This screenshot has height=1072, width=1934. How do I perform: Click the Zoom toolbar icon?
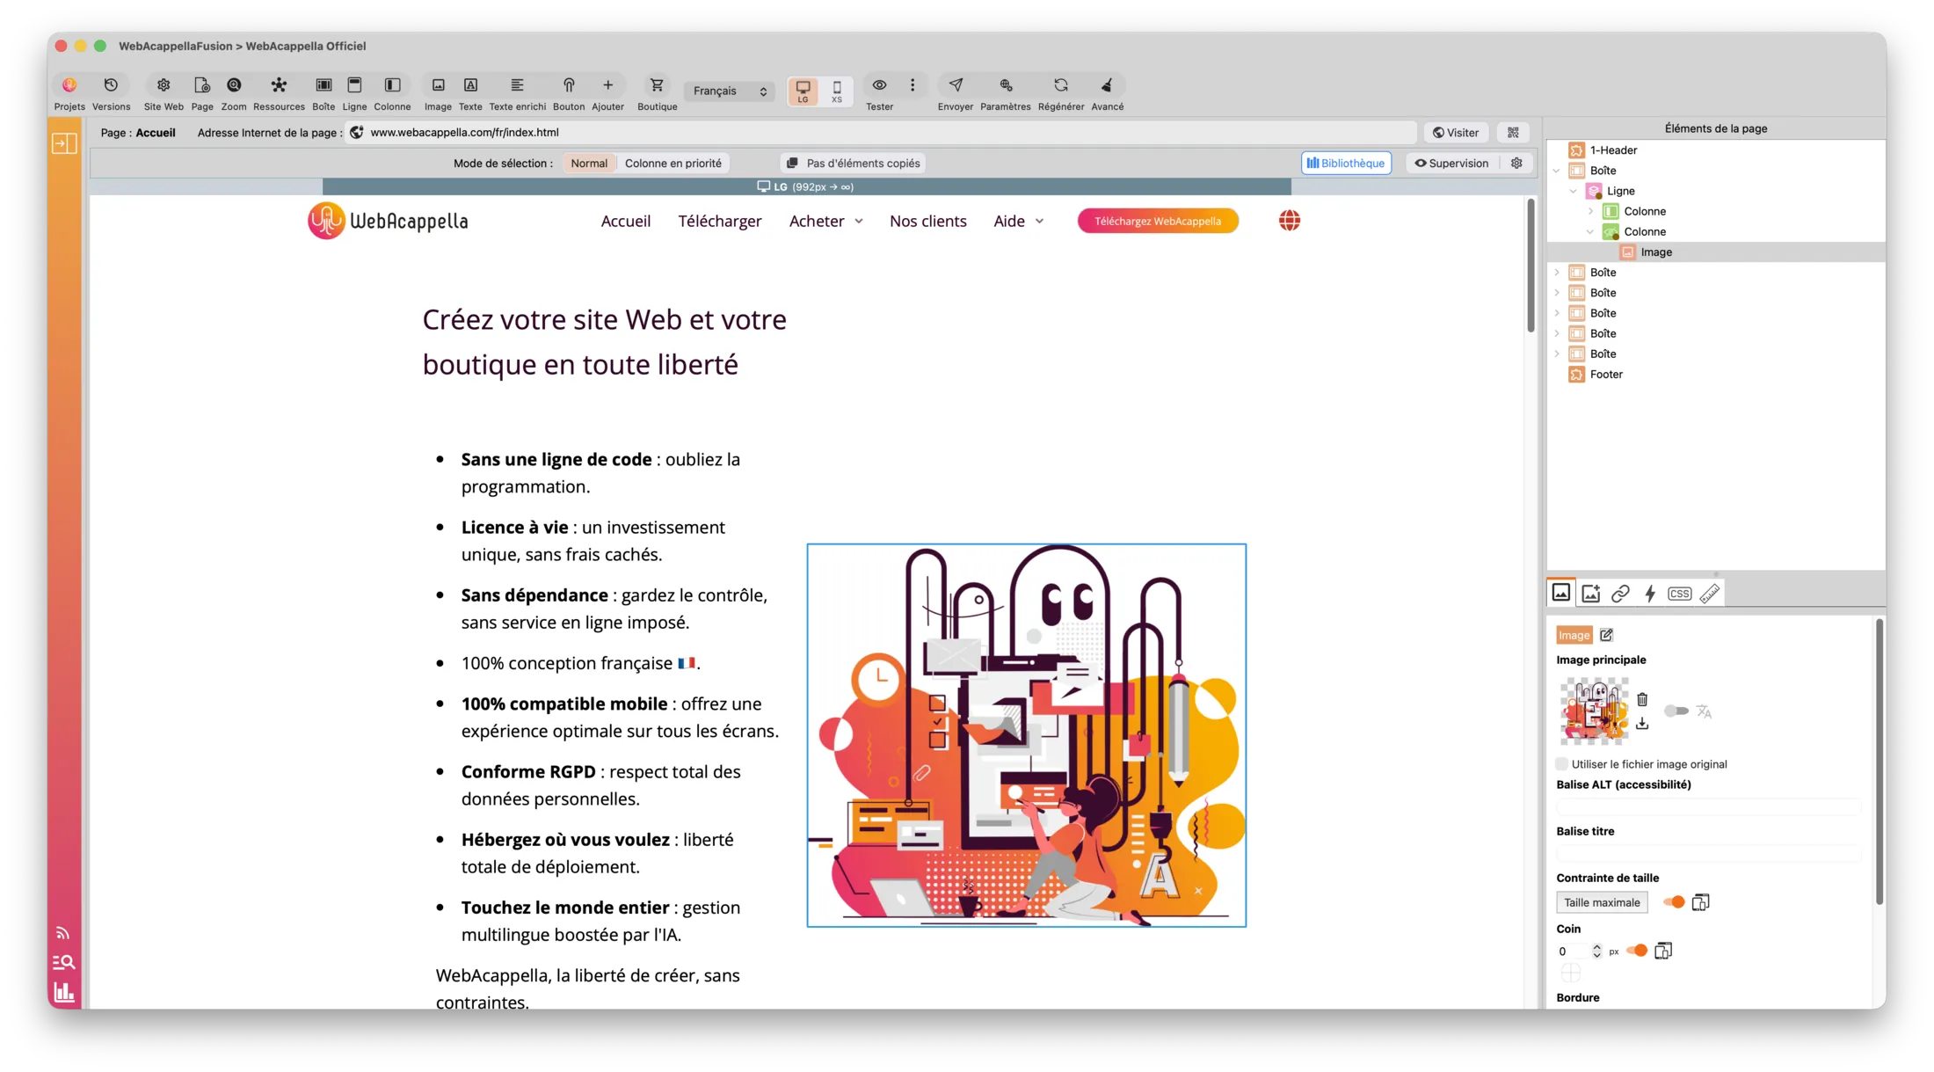tap(234, 85)
